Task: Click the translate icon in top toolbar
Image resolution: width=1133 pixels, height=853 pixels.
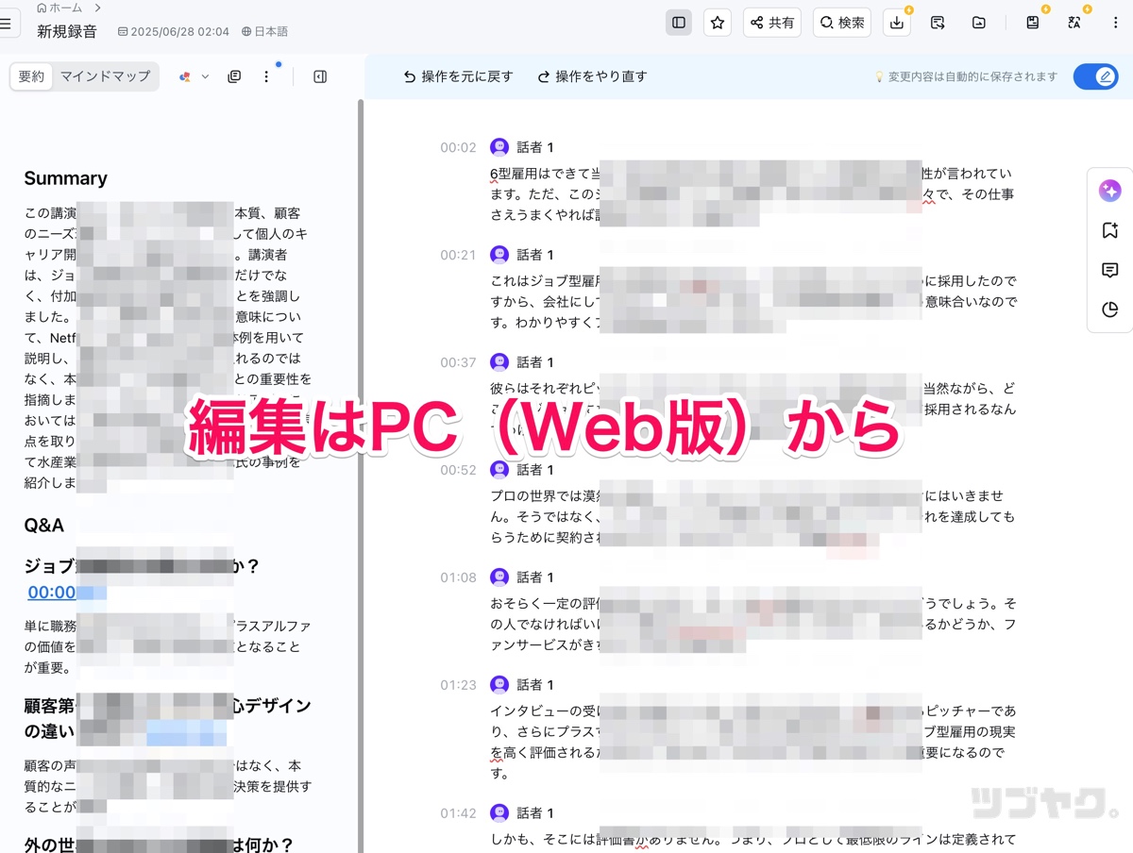Action: coord(1074,23)
